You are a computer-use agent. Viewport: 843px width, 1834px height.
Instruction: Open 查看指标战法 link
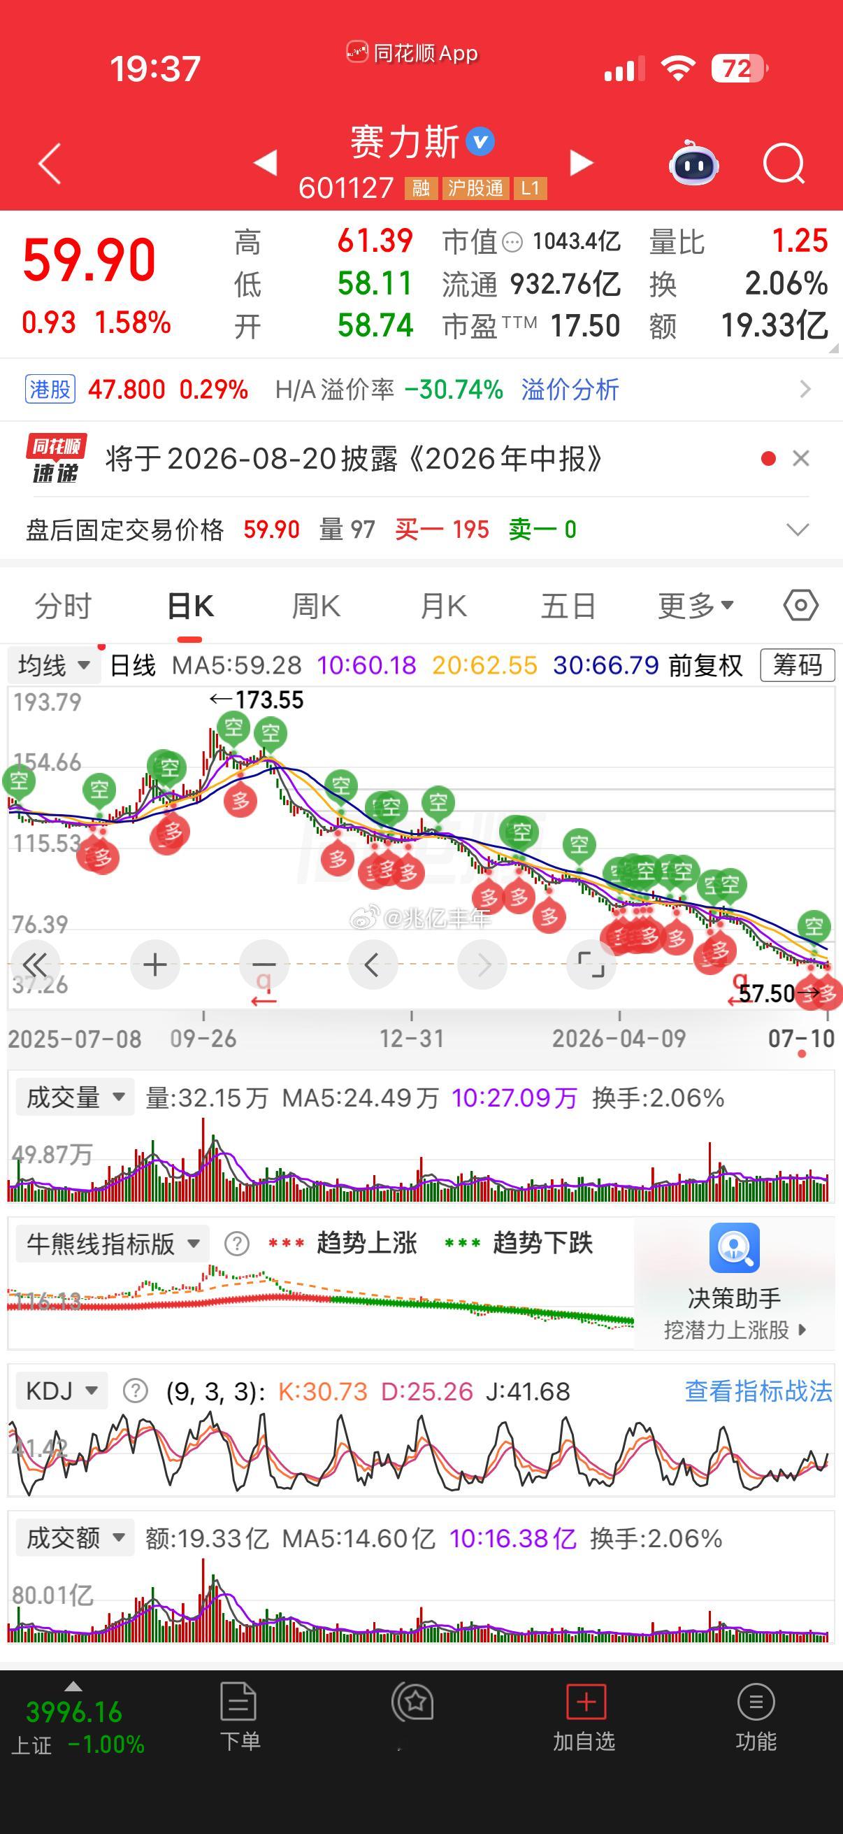tap(758, 1391)
